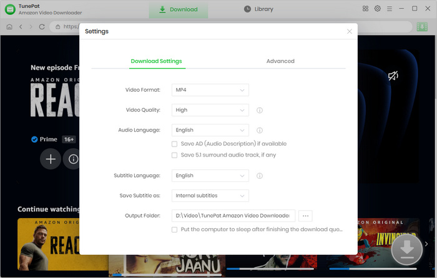The height and width of the screenshot is (278, 437).
Task: Browse output folder with the three-dots button
Action: 305,216
